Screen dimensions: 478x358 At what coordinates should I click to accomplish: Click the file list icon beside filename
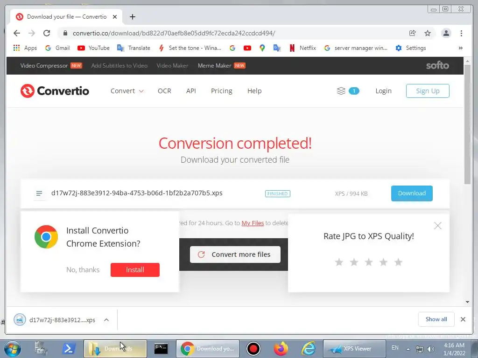pos(39,193)
